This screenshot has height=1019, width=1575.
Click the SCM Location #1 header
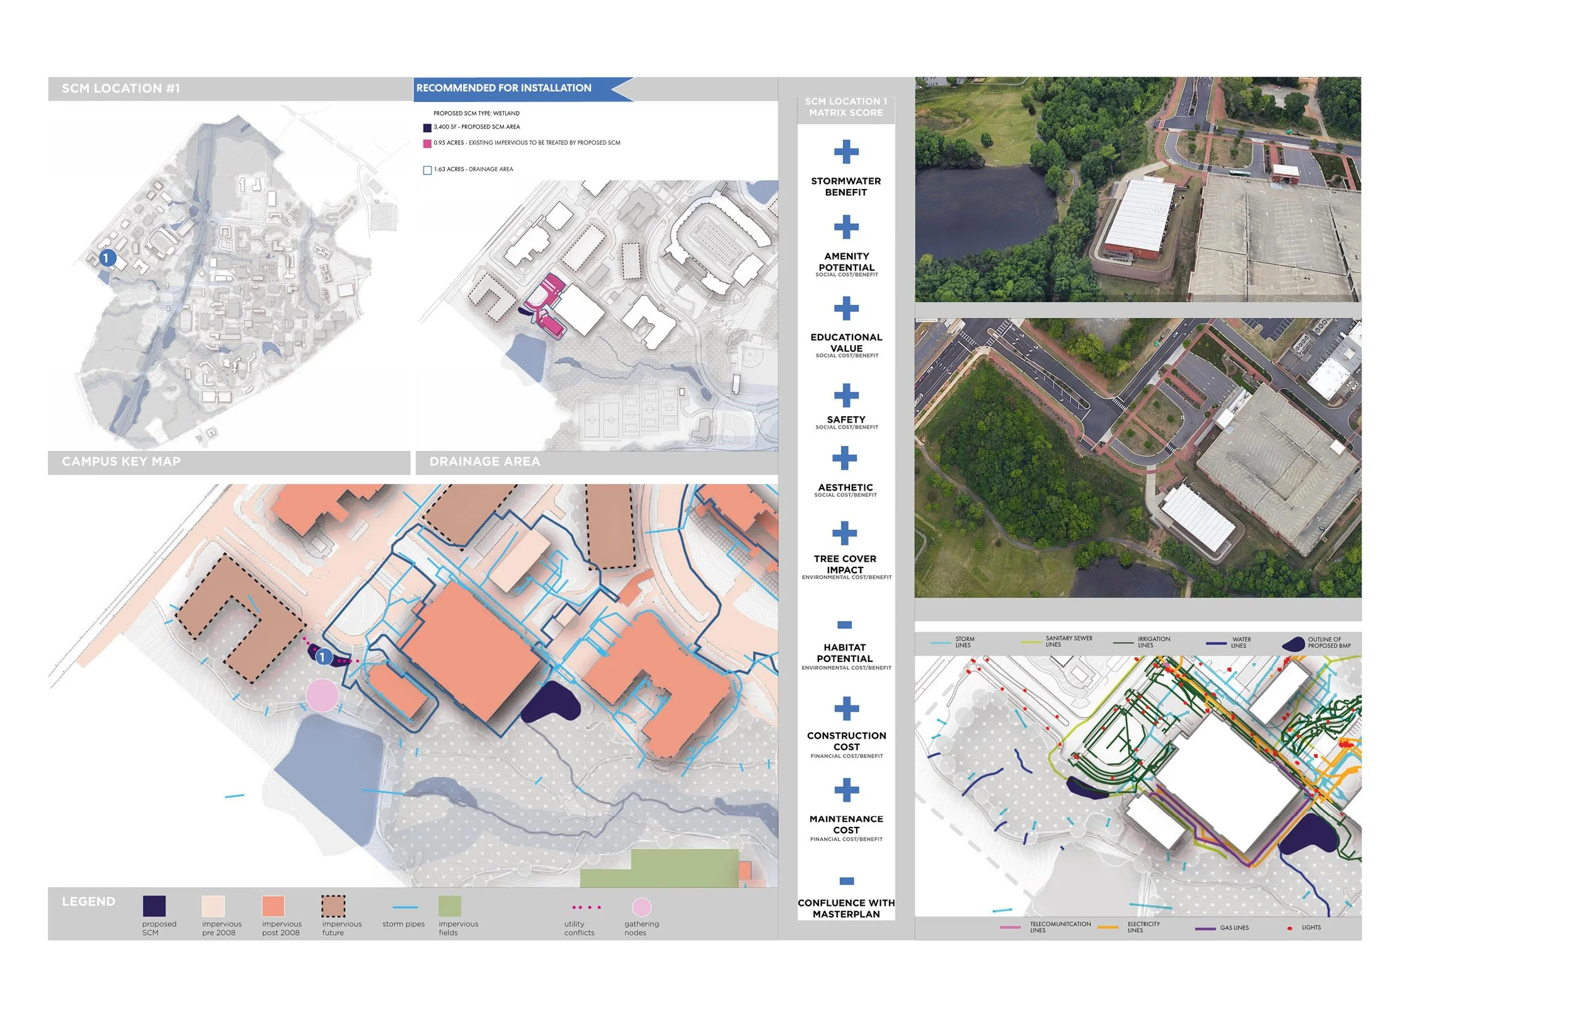point(121,89)
